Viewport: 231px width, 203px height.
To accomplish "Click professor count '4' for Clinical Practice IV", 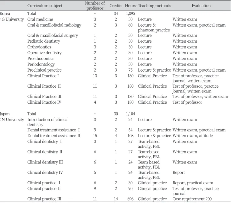I will point(95,102).
